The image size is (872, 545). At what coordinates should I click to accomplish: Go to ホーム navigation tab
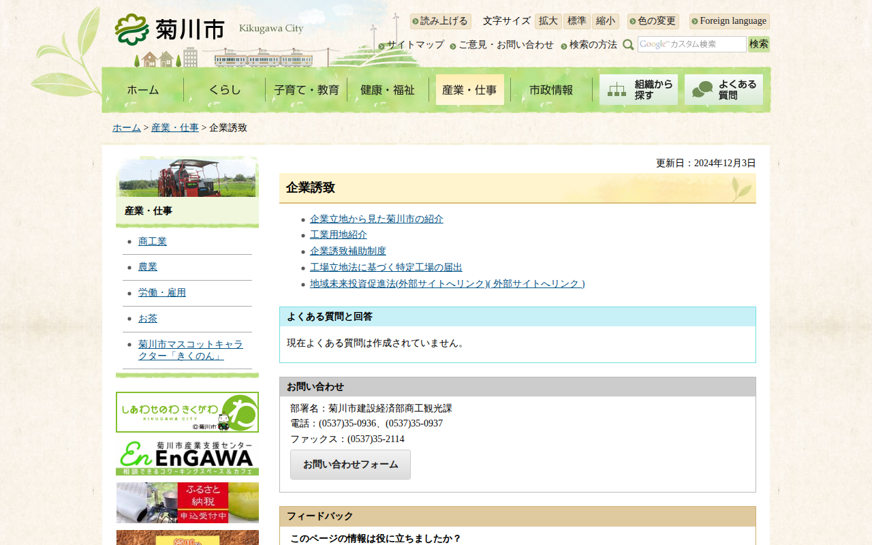pyautogui.click(x=143, y=90)
